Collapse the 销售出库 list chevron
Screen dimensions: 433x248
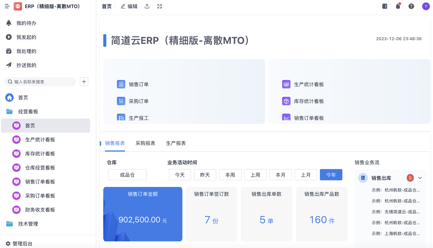click(420, 178)
